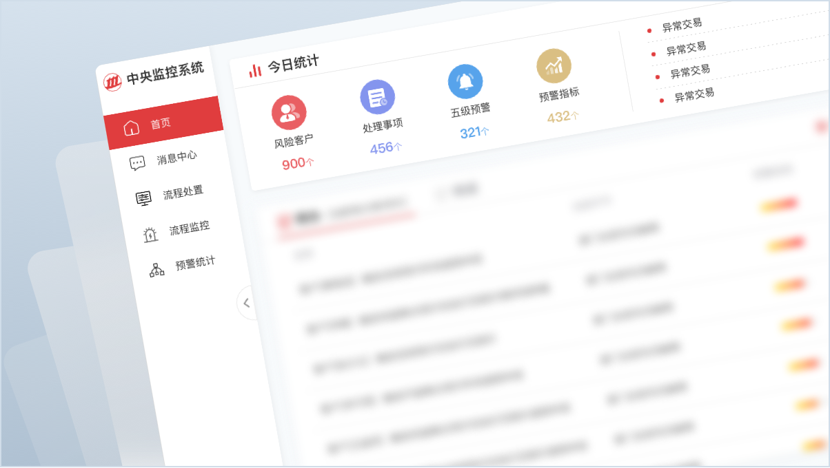
Task: Click the home icon beside 首页
Action: [131, 128]
